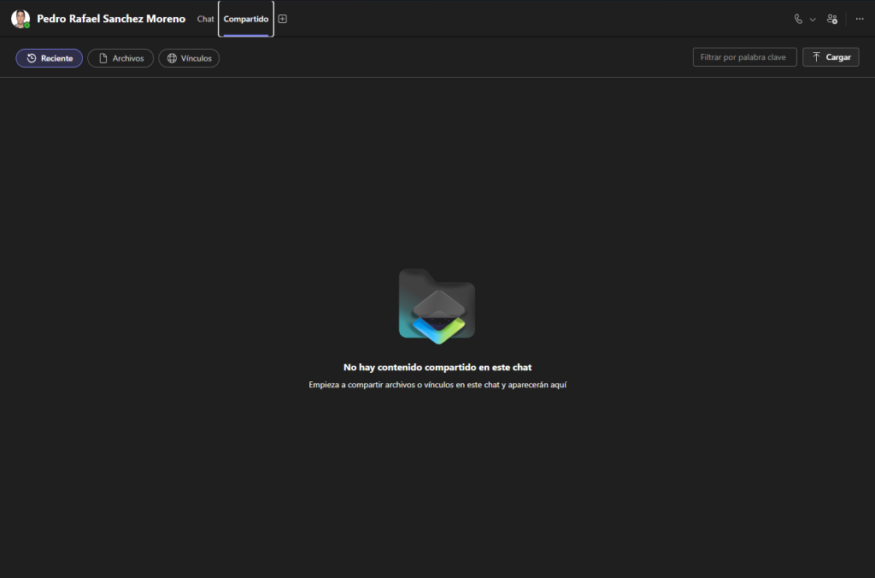
Task: Switch to the Chat tab
Action: 205,19
